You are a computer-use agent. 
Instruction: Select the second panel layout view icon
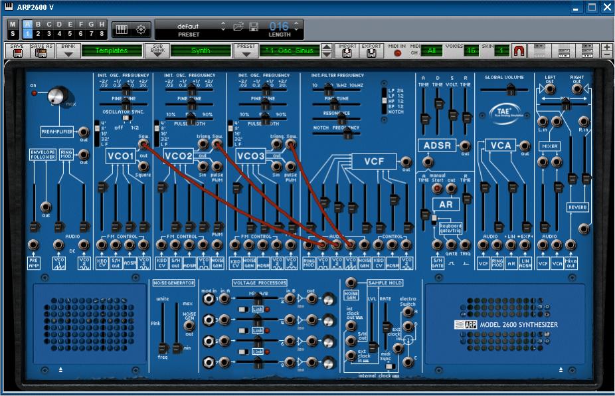click(564, 50)
